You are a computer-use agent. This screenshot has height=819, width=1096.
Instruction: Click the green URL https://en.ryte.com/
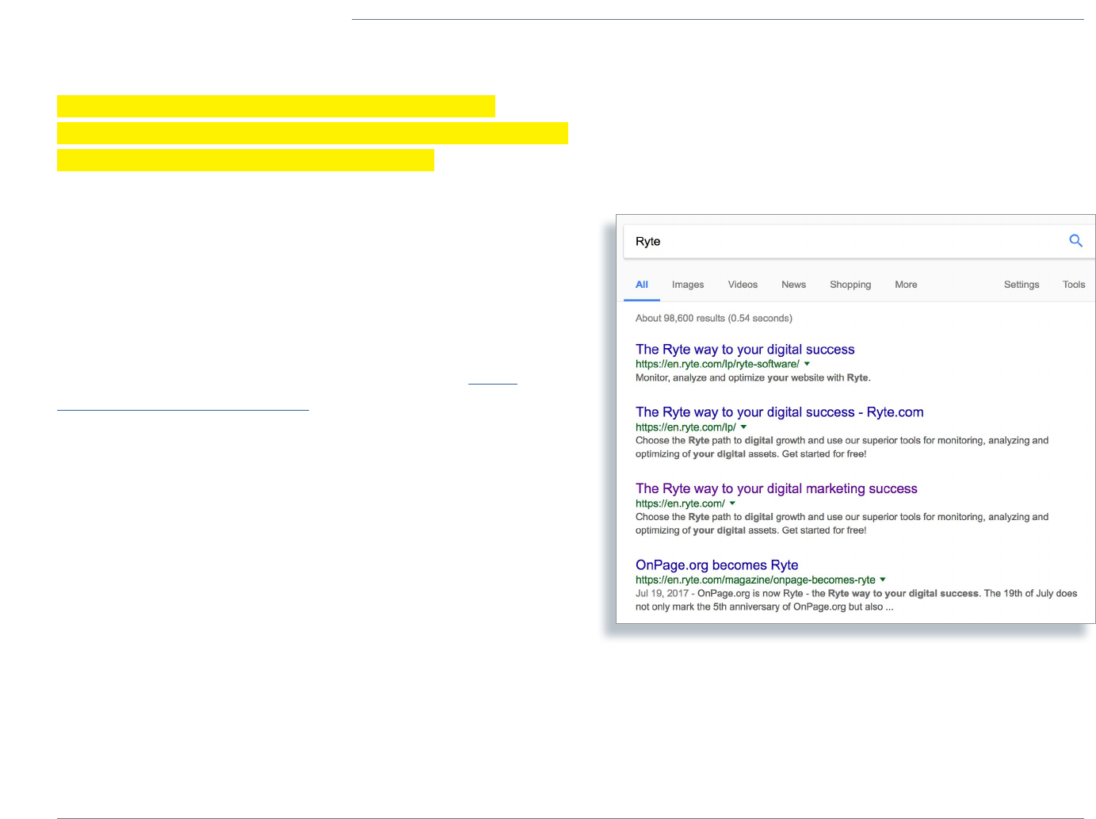[680, 503]
